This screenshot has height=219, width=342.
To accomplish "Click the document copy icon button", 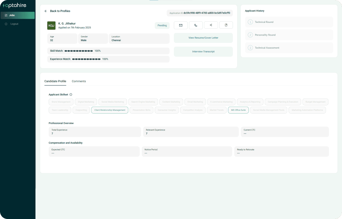I will [226, 25].
